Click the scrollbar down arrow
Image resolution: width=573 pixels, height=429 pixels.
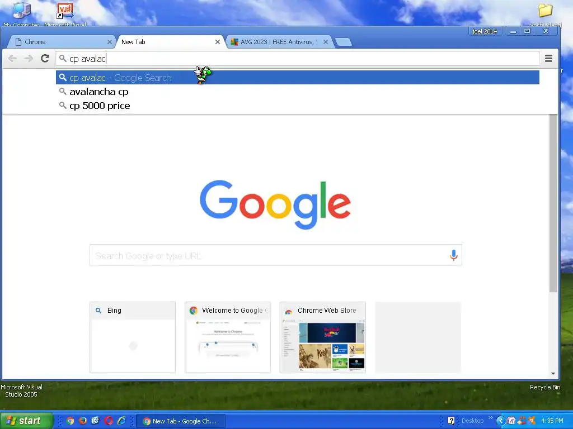553,374
